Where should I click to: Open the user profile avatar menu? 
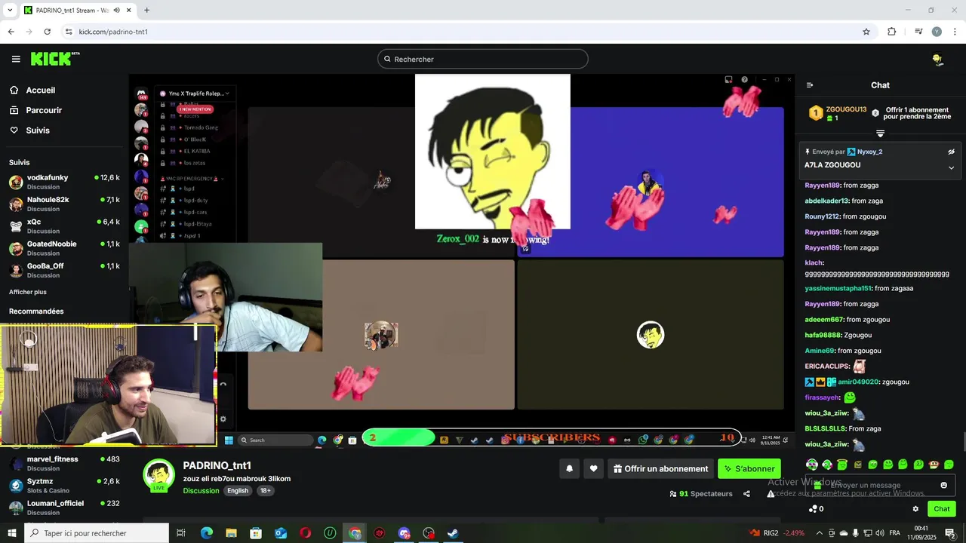(x=937, y=59)
